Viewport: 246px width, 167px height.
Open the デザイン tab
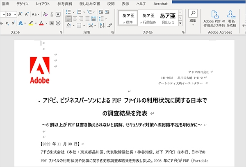tap(23, 4)
